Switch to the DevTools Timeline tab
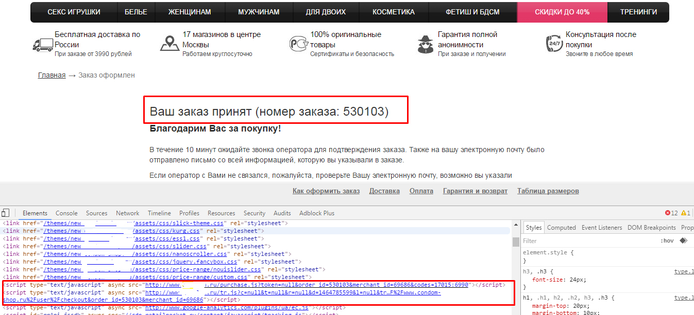 tap(159, 213)
